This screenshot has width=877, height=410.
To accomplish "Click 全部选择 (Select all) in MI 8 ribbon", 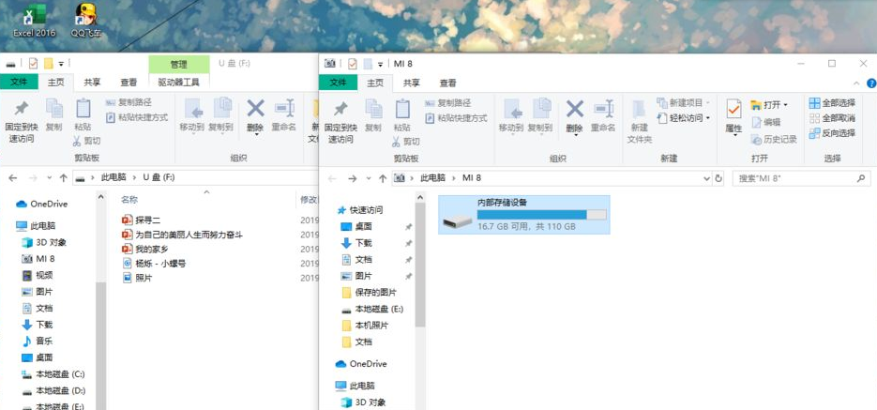I will [832, 103].
